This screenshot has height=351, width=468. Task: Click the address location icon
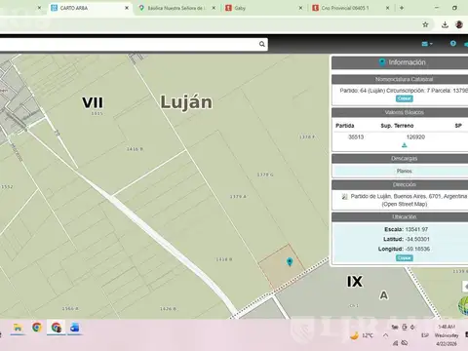(344, 196)
